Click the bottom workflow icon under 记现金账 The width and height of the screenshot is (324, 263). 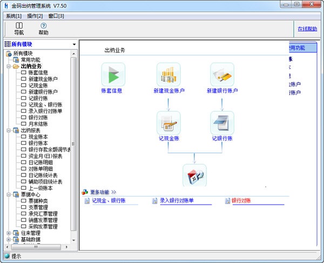point(194,176)
